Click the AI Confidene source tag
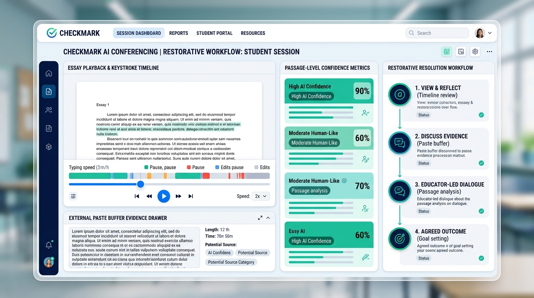This screenshot has width=534, height=298. tap(219, 253)
